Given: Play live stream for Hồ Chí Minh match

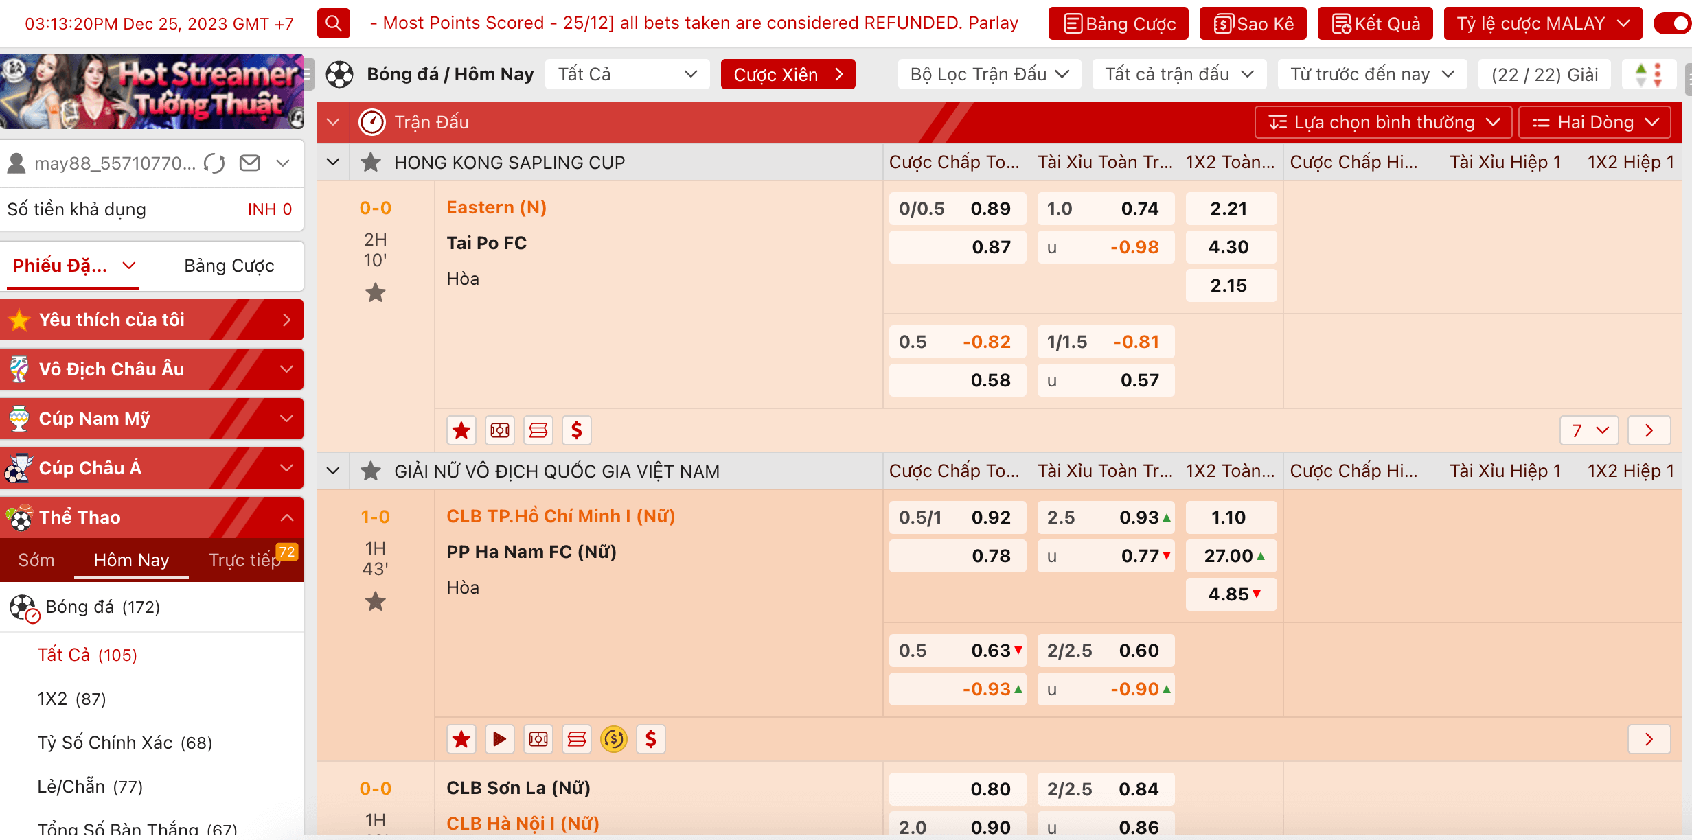Looking at the screenshot, I should coord(499,739).
